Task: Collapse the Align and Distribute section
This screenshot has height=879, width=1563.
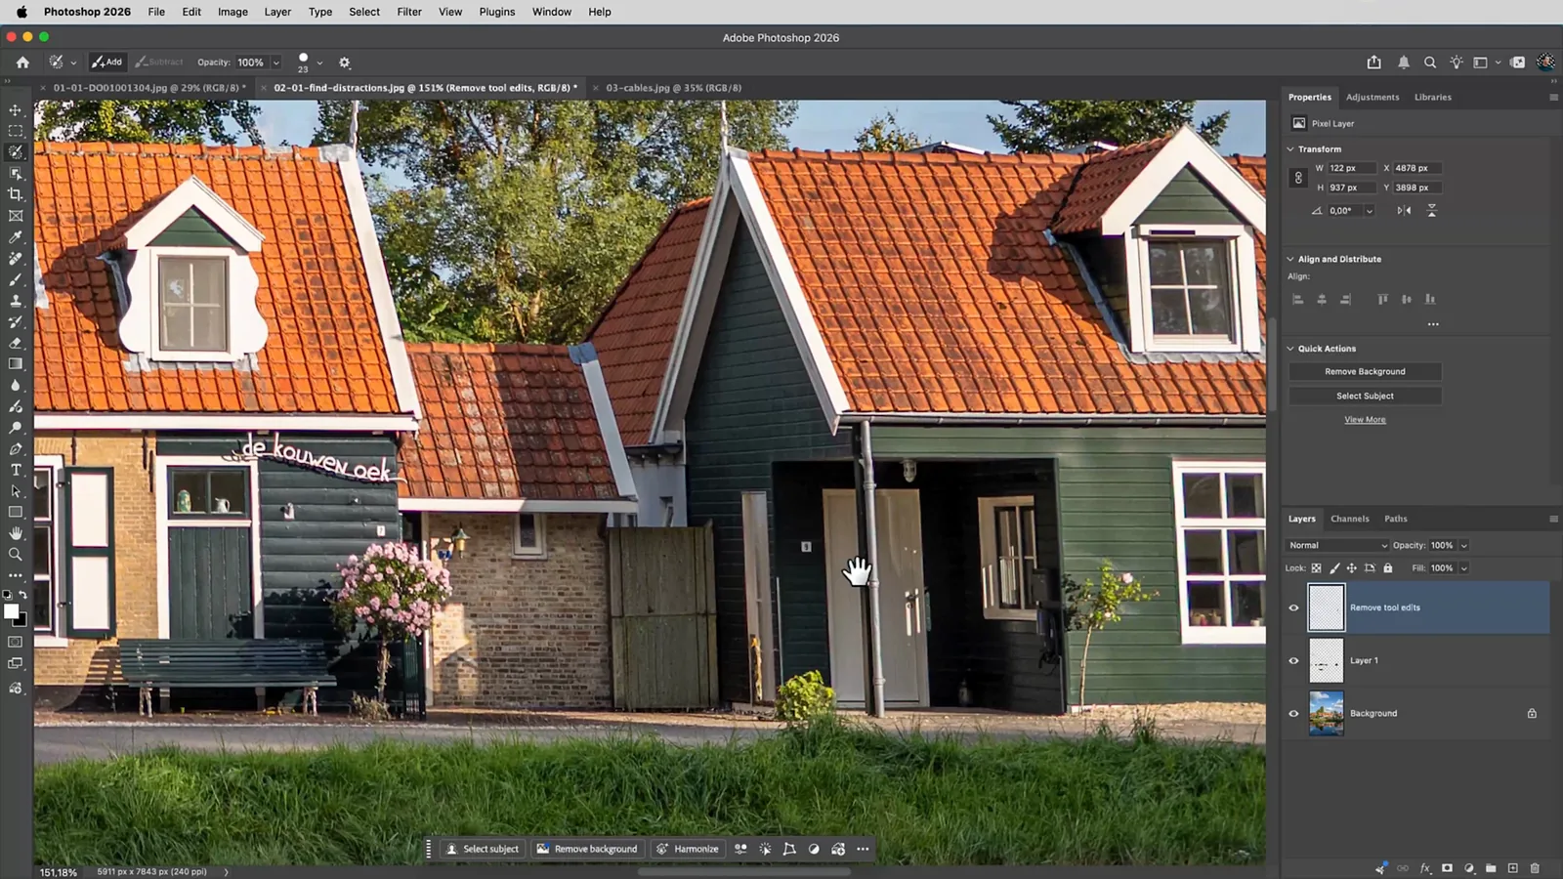Action: (x=1290, y=260)
